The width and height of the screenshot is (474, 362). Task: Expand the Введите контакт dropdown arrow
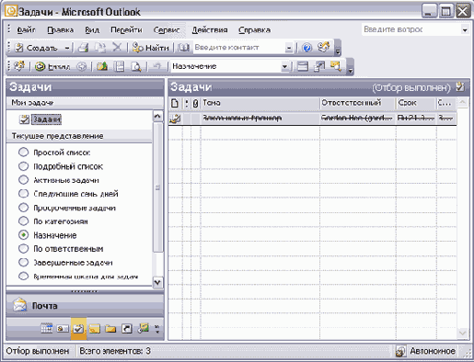click(289, 48)
